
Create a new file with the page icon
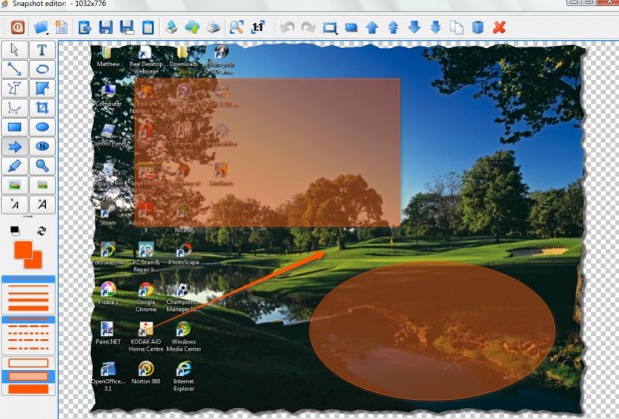61,27
